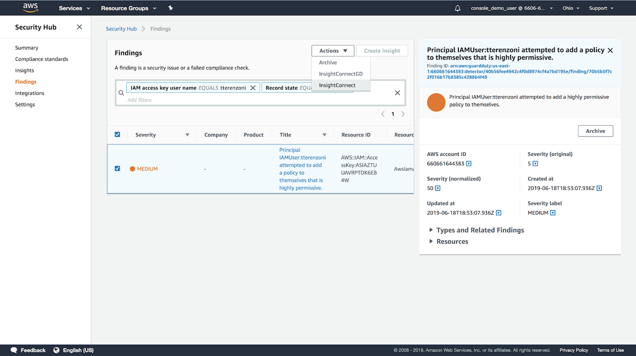Add filter for AWS account ID value
This screenshot has height=356, width=636.
click(x=469, y=163)
